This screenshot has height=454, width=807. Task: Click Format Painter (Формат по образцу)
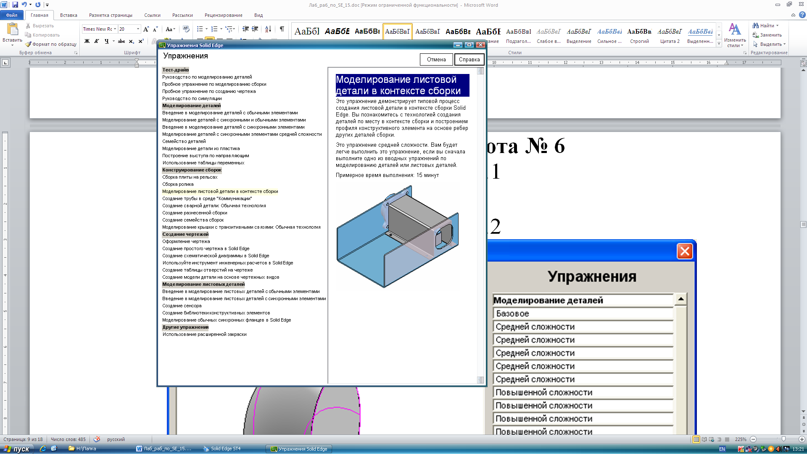[x=51, y=44]
